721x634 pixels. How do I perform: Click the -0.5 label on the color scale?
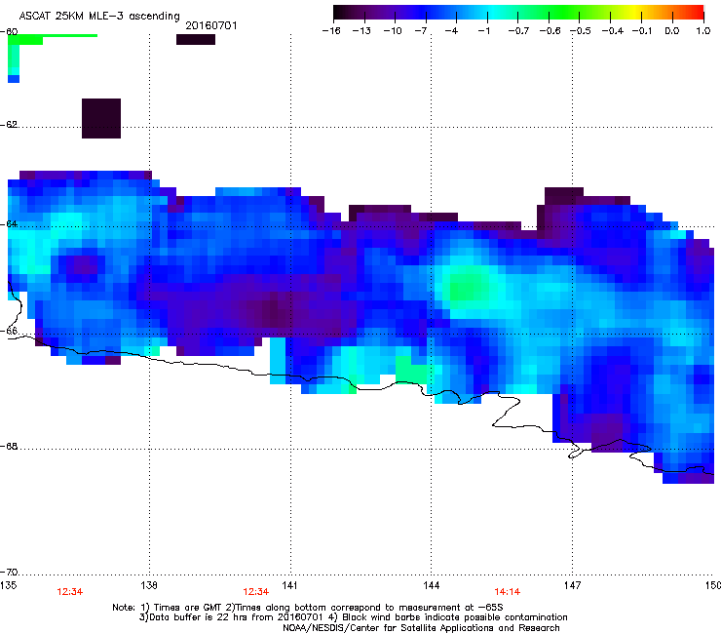(581, 31)
